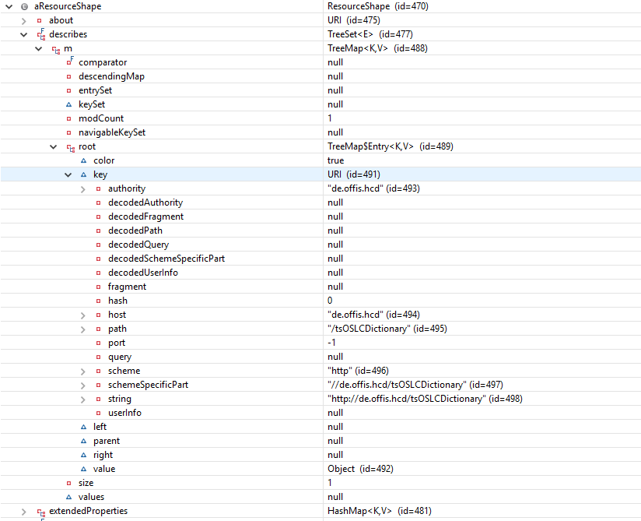The height and width of the screenshot is (521, 641).
Task: Click the size field icon
Action: click(x=68, y=484)
